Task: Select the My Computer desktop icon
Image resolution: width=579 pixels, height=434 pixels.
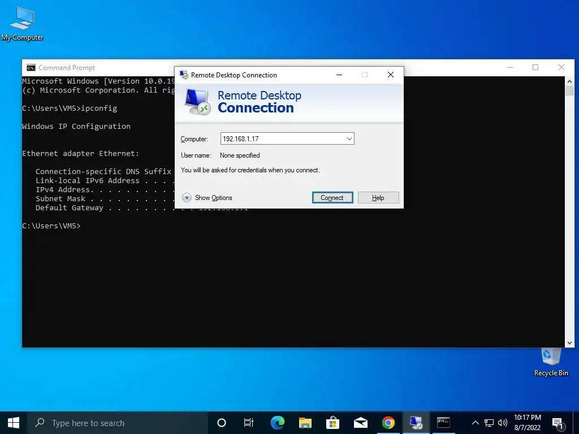Action: [x=22, y=24]
